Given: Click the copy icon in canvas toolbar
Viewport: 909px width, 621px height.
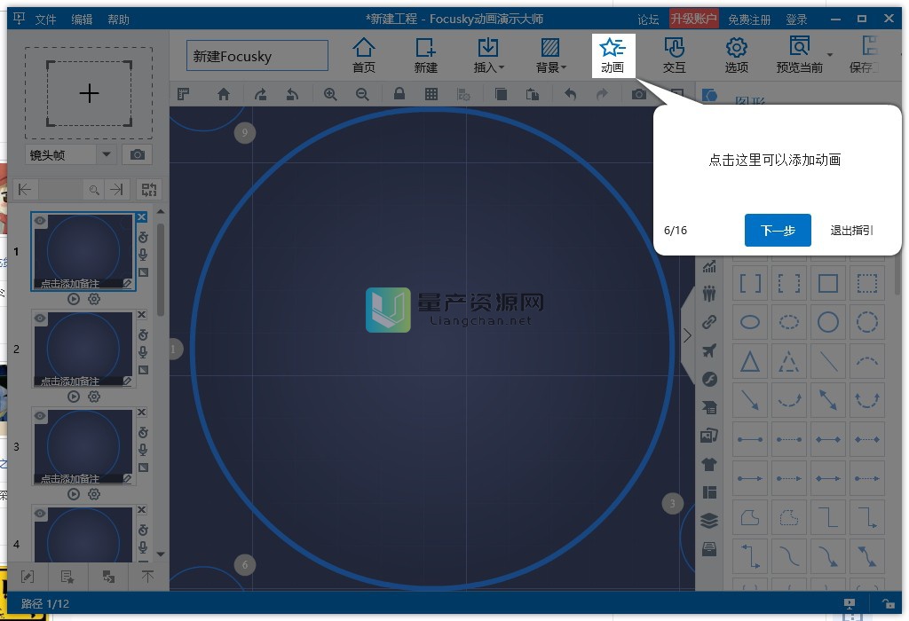Looking at the screenshot, I should (501, 94).
